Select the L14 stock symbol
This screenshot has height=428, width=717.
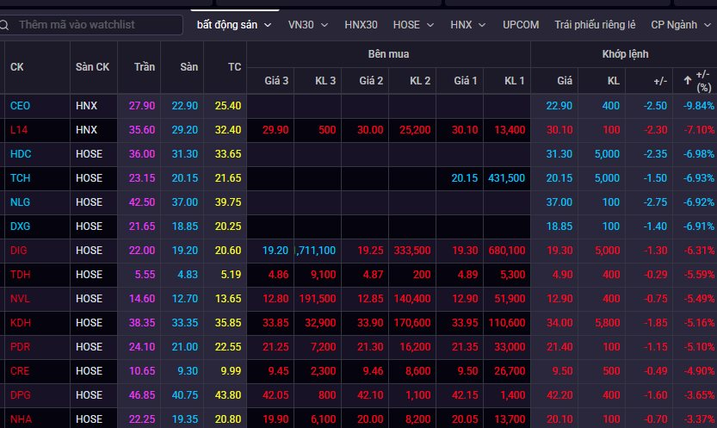(x=19, y=129)
